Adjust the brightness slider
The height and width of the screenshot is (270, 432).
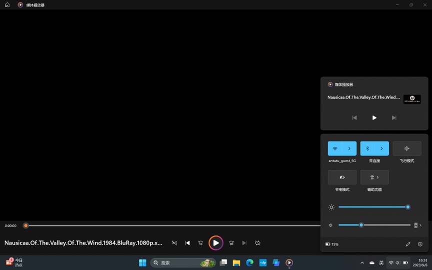click(x=374, y=207)
